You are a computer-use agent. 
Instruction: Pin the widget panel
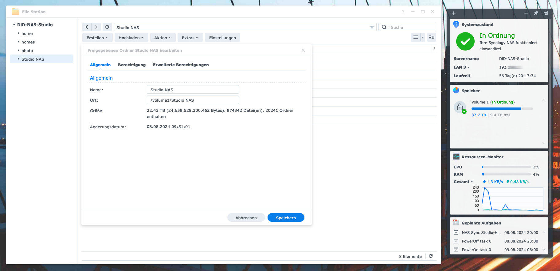pyautogui.click(x=536, y=13)
